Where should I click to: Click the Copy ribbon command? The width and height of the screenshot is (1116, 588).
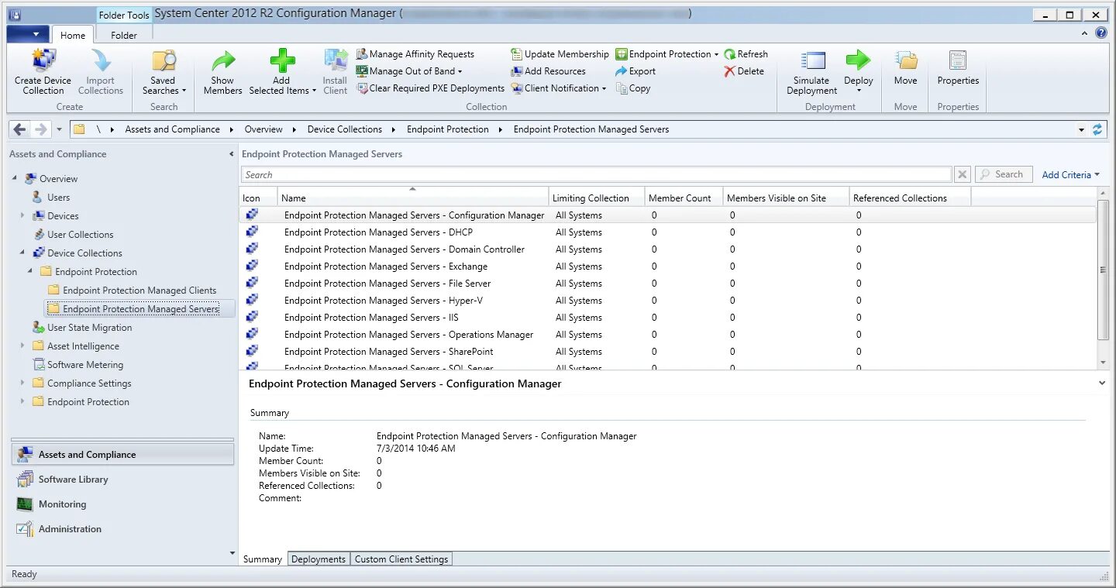click(633, 88)
